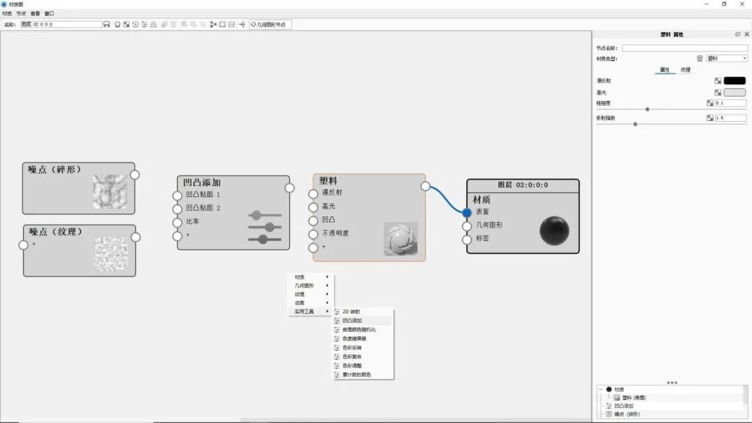
Task: Click the 几何图形节点 button on the toolbar
Action: point(272,24)
